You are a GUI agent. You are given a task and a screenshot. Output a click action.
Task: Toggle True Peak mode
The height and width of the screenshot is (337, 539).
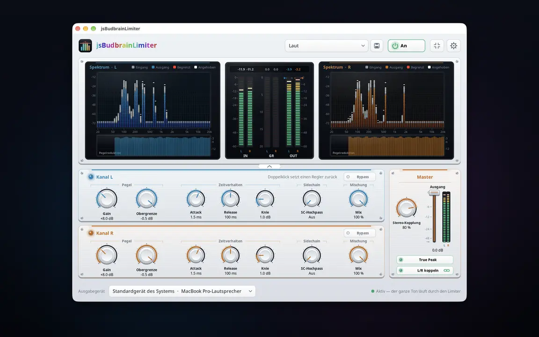click(x=425, y=260)
